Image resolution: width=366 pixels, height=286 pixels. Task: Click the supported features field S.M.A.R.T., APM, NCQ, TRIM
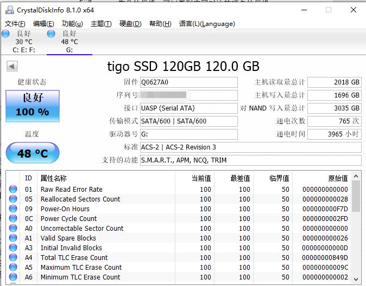click(251, 160)
